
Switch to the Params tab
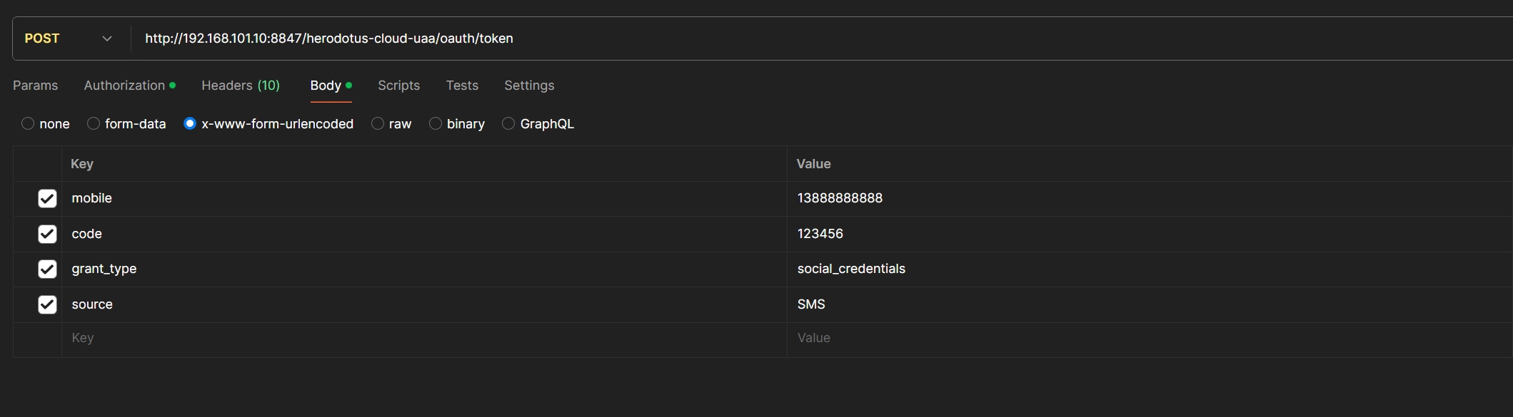(35, 86)
